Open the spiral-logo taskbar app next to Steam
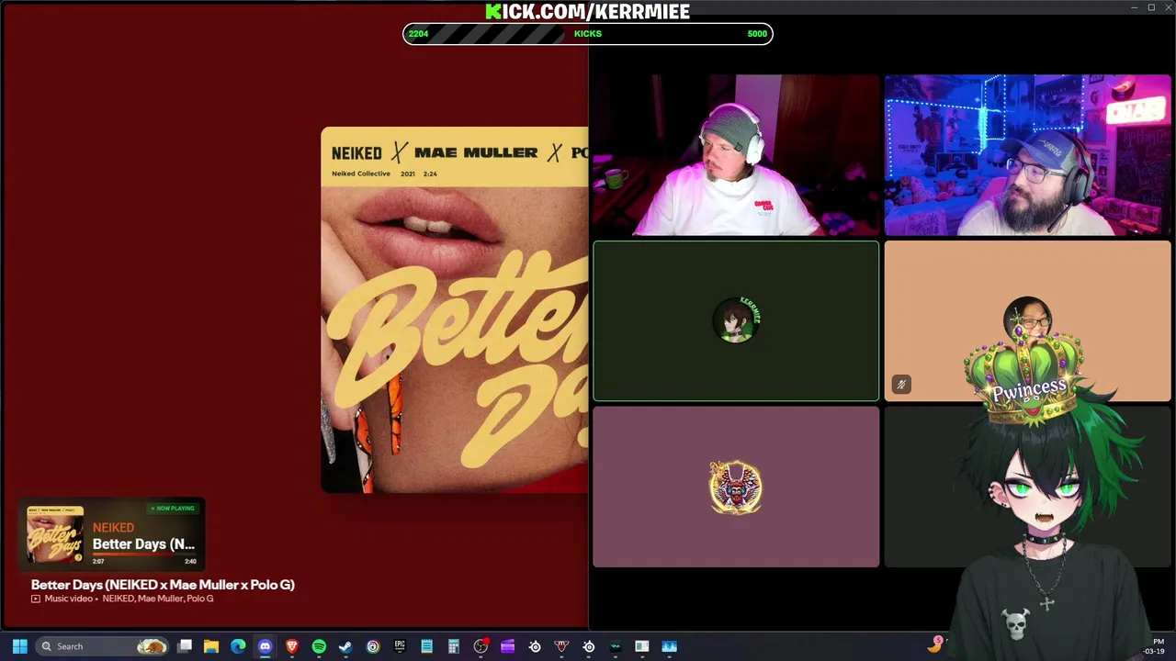Image resolution: width=1176 pixels, height=661 pixels. click(373, 646)
